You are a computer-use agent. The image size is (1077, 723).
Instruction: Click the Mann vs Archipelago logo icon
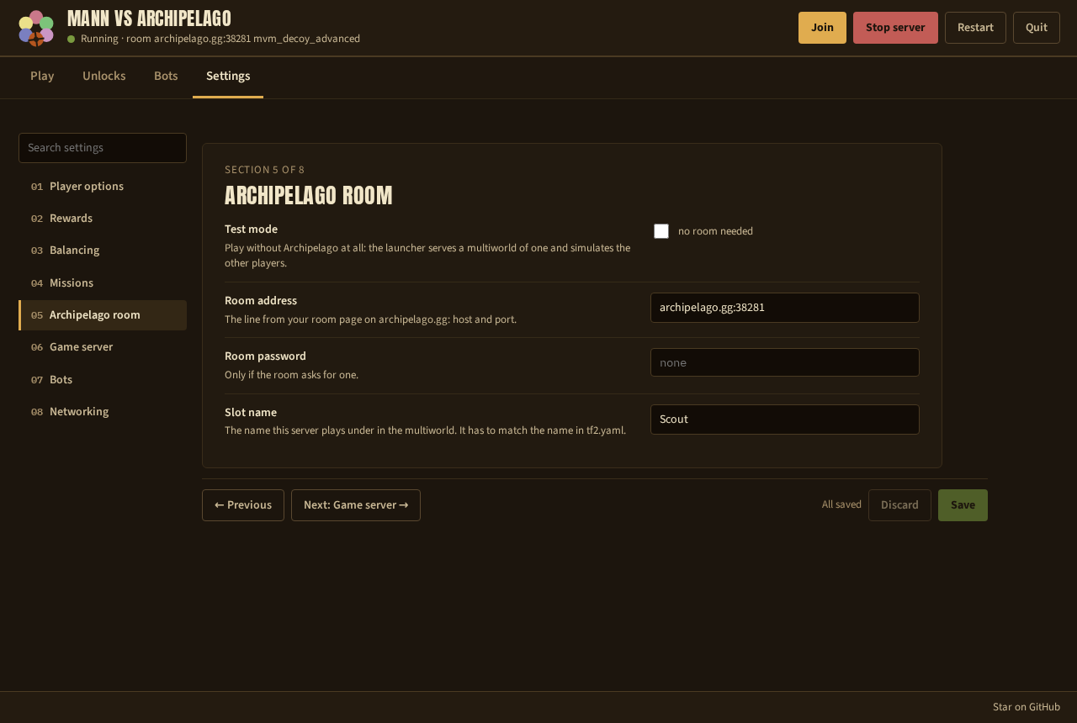pyautogui.click(x=36, y=28)
